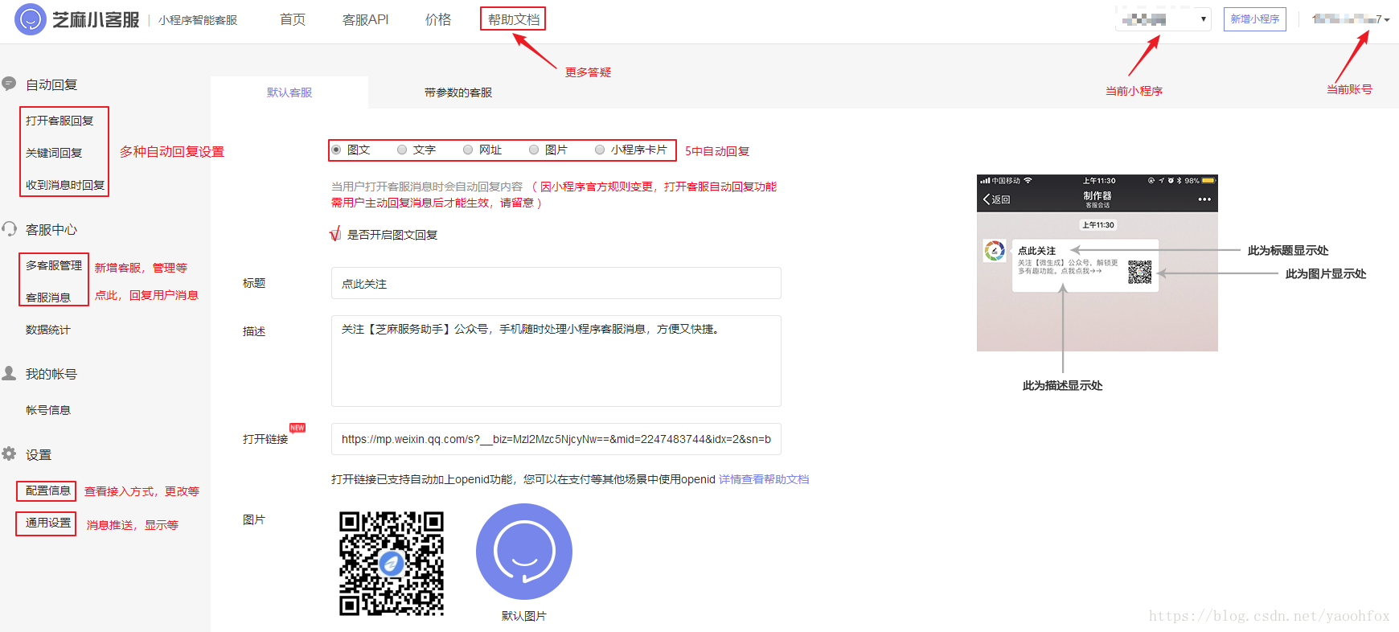Click the 我的帐号 section heading
The width and height of the screenshot is (1399, 632).
51,374
